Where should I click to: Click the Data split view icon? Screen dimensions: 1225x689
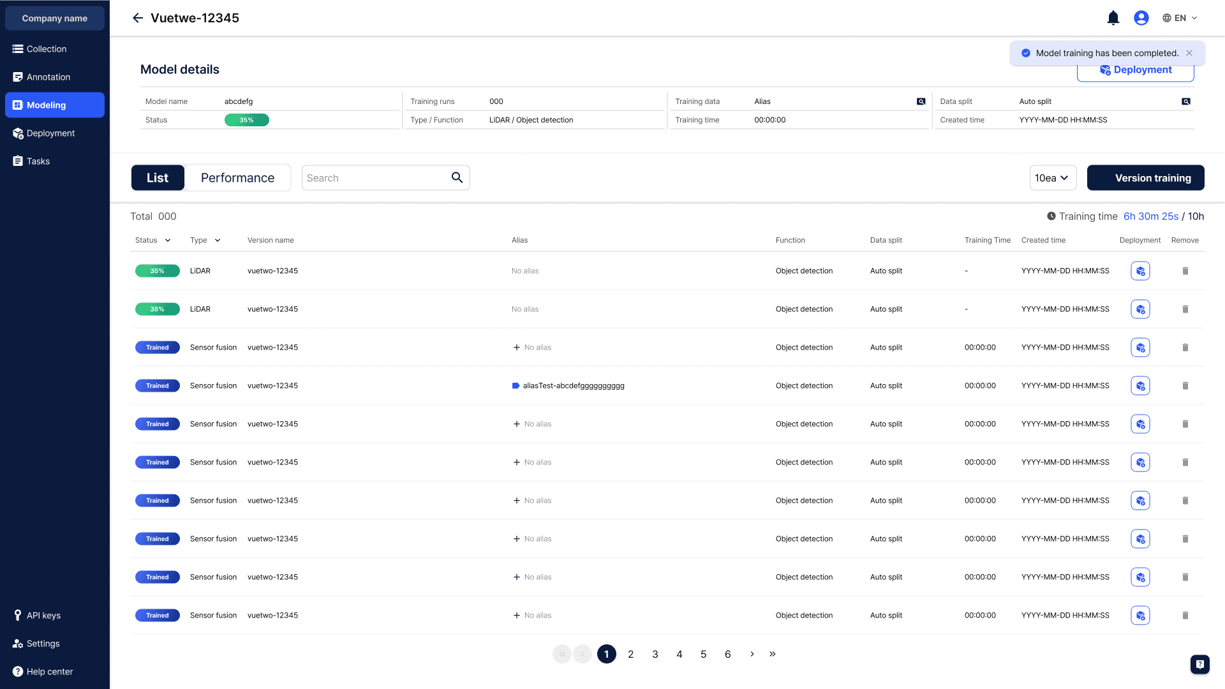[x=1185, y=101]
